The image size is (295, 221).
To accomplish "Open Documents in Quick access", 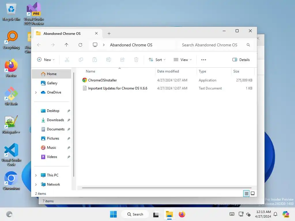I will [x=51, y=129].
